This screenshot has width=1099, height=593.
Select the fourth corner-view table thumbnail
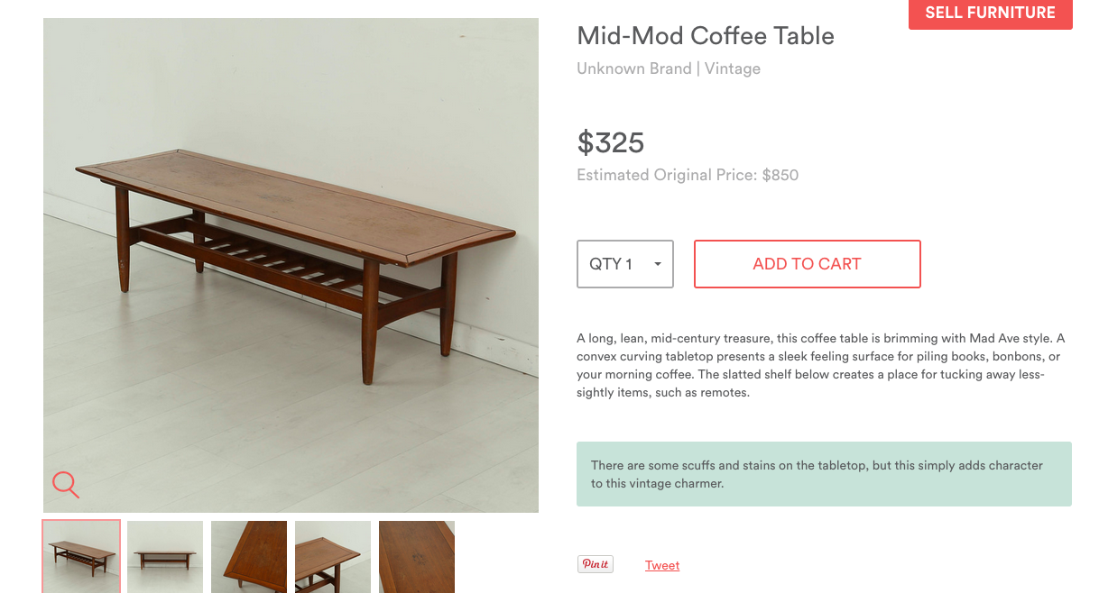[x=333, y=556]
